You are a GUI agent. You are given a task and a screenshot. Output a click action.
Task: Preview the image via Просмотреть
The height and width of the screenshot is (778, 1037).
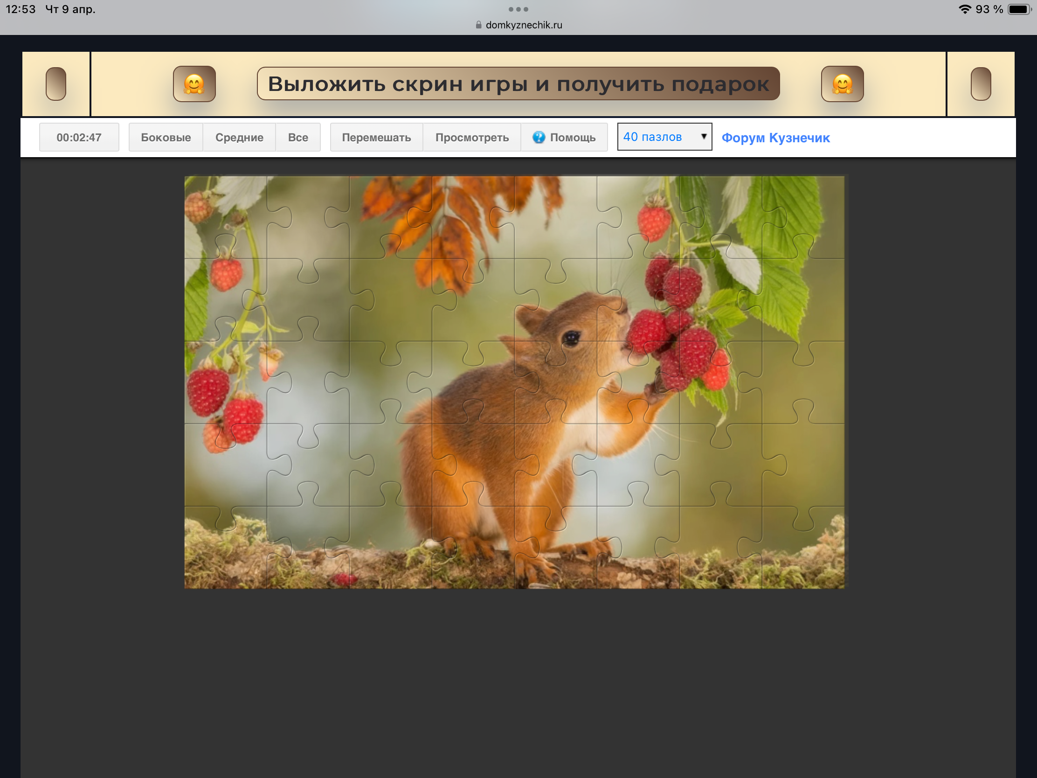pos(471,138)
